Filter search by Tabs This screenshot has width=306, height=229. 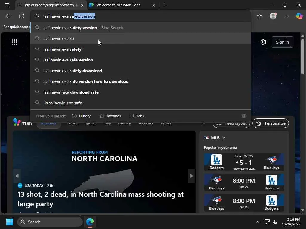coord(137,116)
